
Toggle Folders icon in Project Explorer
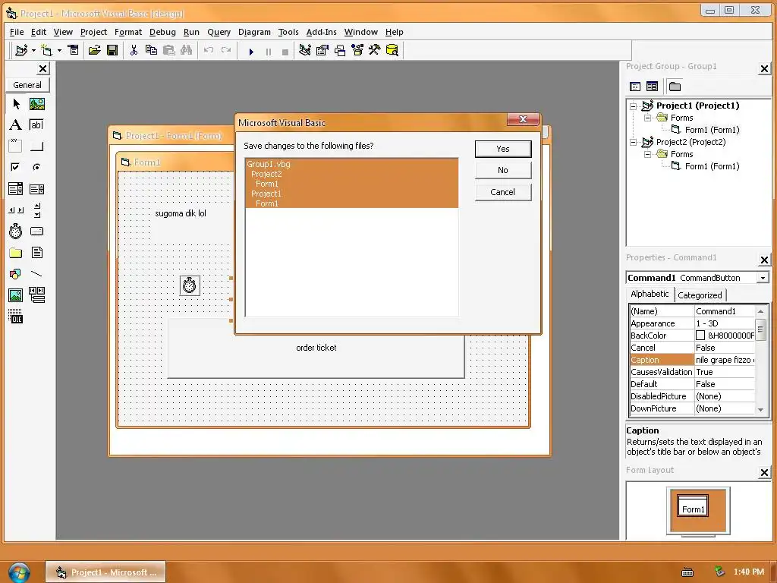click(x=675, y=87)
